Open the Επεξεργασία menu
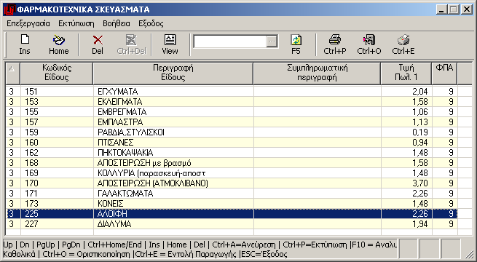 (28, 23)
